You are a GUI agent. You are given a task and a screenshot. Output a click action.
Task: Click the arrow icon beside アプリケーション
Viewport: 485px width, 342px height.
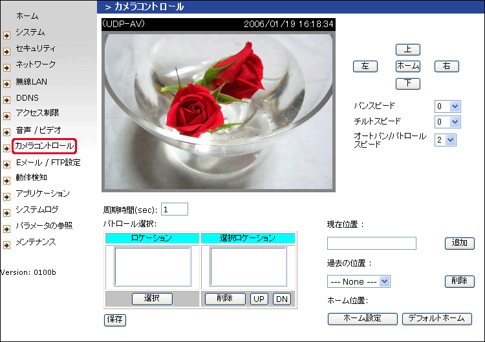click(7, 197)
